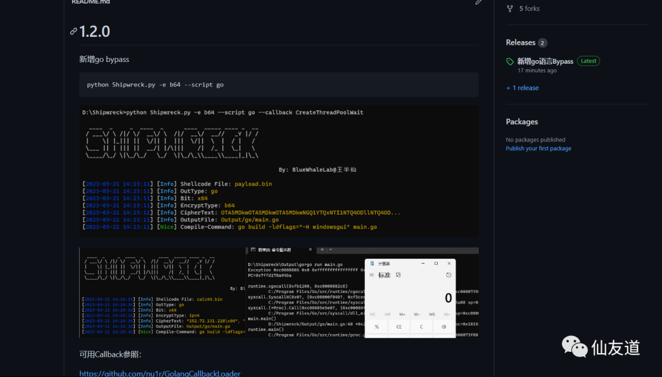Click the fork icon next to 5 forks
The image size is (662, 377).
510,9
